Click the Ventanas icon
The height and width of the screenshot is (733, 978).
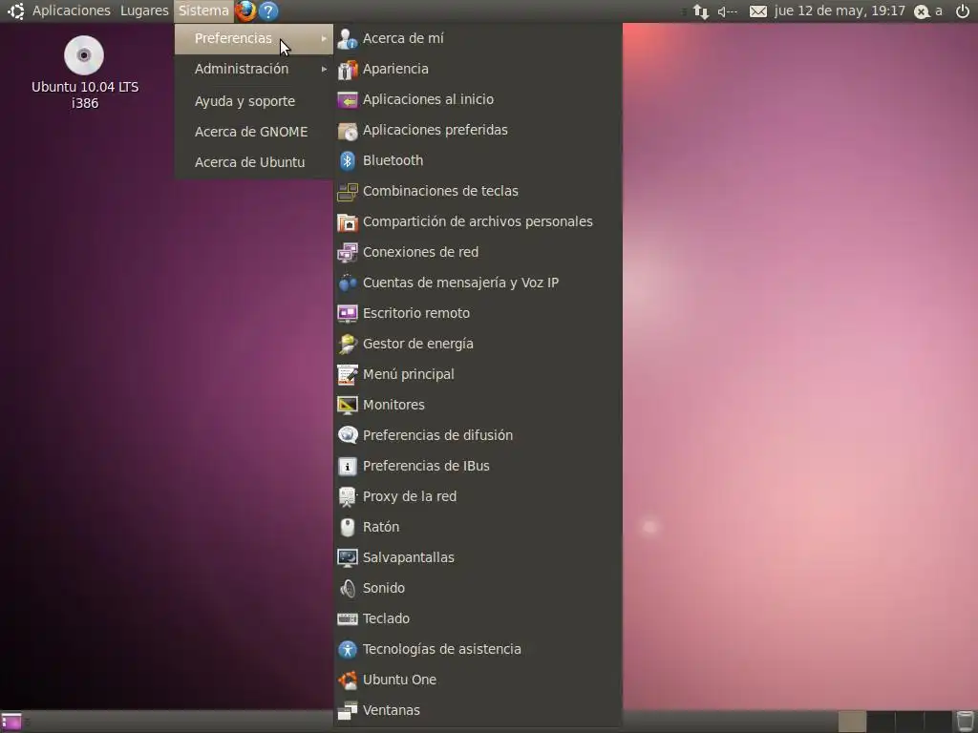(x=348, y=710)
